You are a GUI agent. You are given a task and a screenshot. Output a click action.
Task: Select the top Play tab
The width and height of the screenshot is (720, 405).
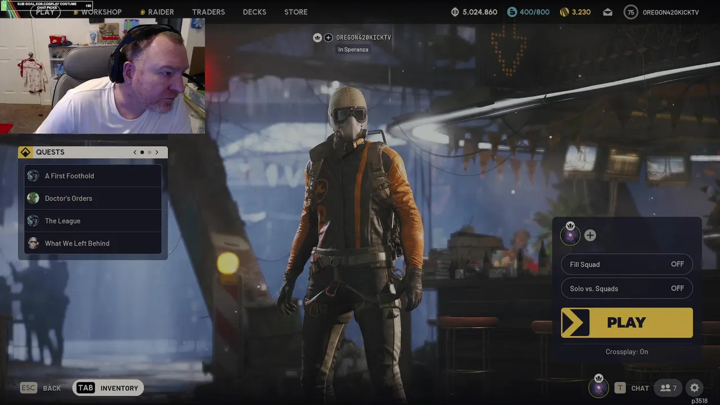click(x=46, y=12)
